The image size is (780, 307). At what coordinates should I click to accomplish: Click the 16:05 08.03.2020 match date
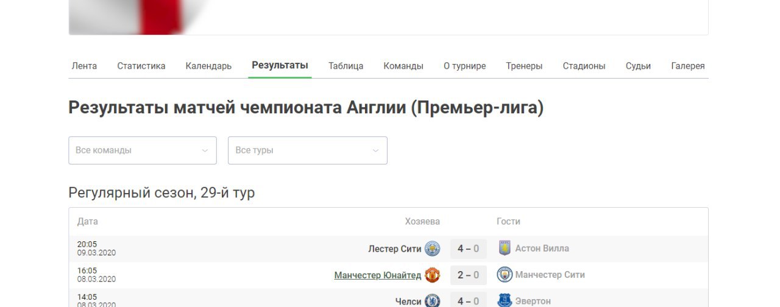click(96, 275)
